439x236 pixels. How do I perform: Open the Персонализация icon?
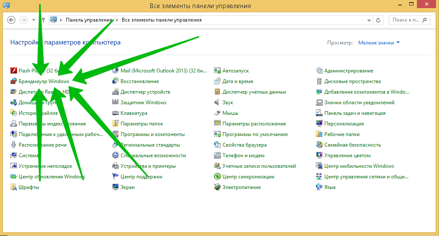coord(319,124)
